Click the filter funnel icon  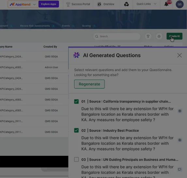[148, 36]
